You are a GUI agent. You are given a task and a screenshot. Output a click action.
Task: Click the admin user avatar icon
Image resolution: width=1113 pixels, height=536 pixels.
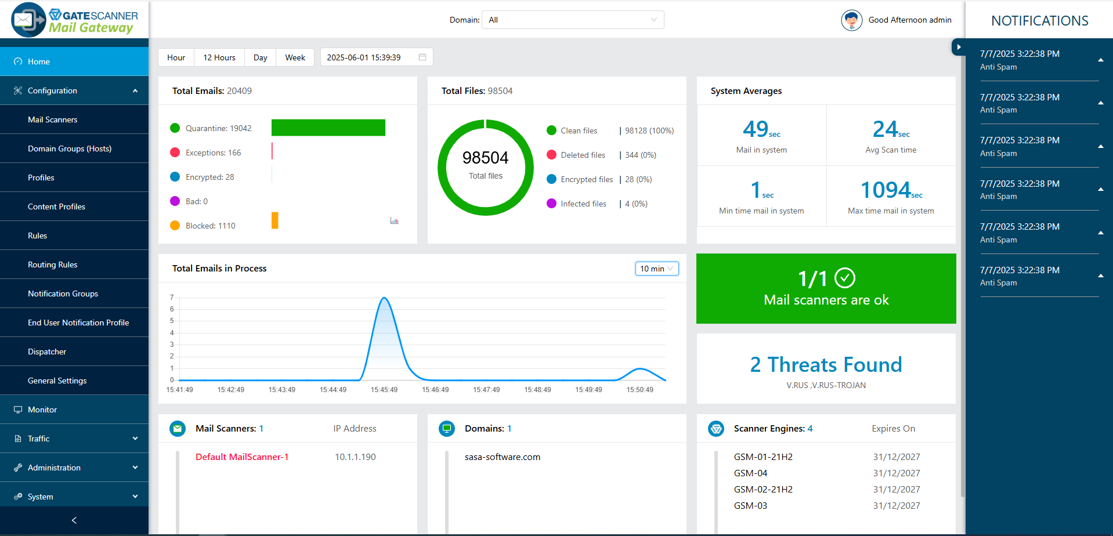click(851, 20)
